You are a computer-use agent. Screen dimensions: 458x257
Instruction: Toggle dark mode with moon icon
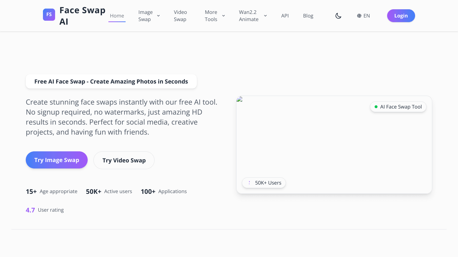coord(338,16)
